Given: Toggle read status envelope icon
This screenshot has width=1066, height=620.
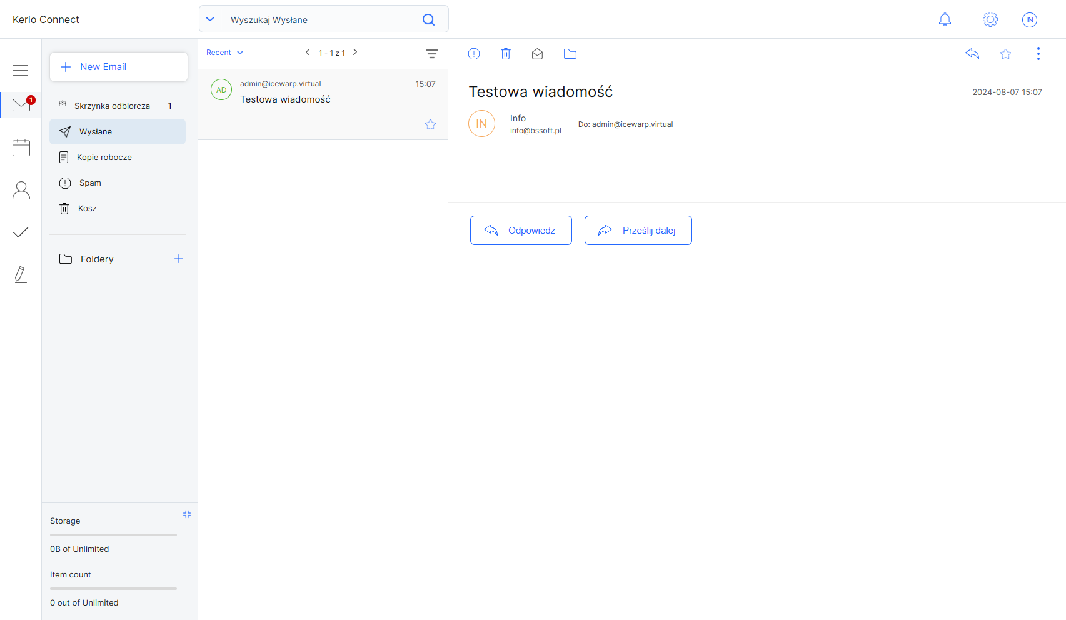Looking at the screenshot, I should pyautogui.click(x=537, y=54).
